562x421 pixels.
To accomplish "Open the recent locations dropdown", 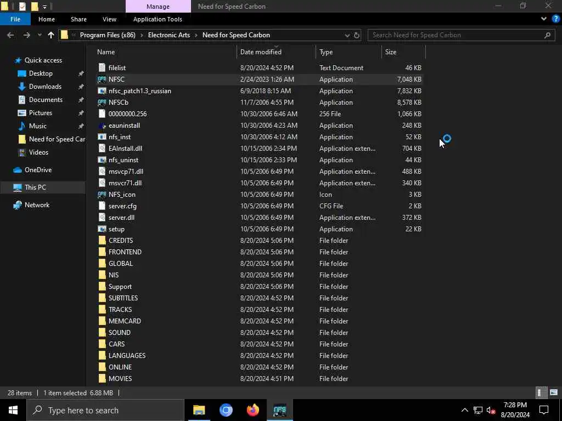I will pos(40,35).
